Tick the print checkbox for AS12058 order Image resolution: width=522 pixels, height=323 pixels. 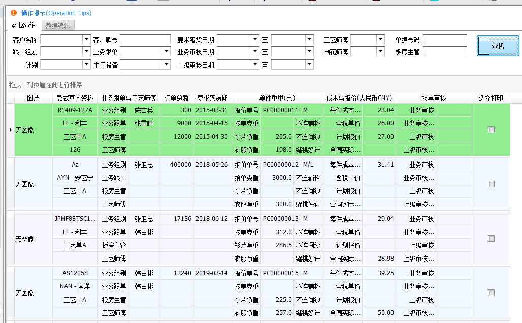click(x=491, y=293)
